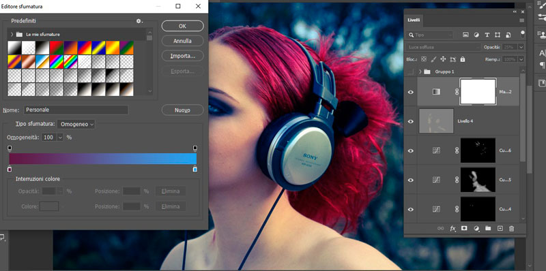Expand the Gruppo 1 layer group

[x=420, y=71]
